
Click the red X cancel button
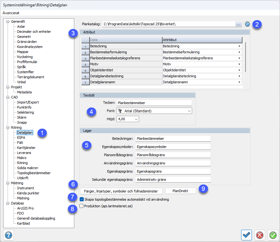click(x=259, y=235)
